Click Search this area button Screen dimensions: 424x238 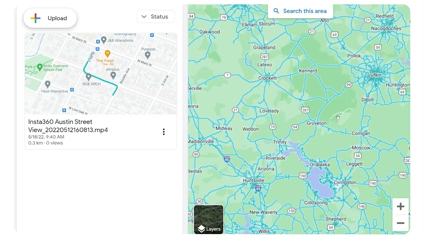pos(300,11)
